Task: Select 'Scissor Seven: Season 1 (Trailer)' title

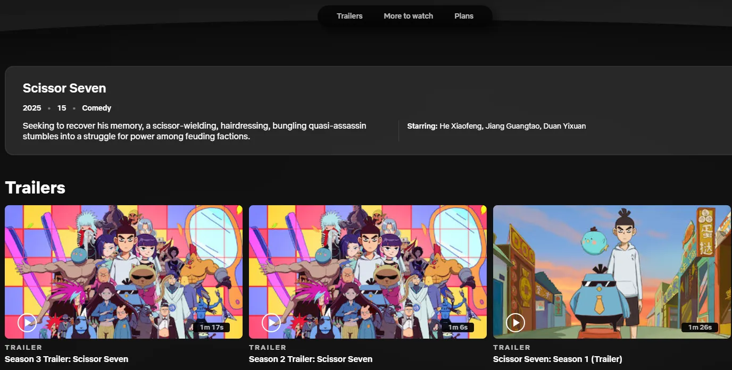Action: pyautogui.click(x=558, y=359)
